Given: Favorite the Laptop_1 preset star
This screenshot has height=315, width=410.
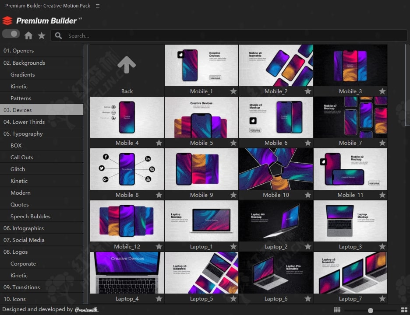Looking at the screenshot, I should click(233, 247).
